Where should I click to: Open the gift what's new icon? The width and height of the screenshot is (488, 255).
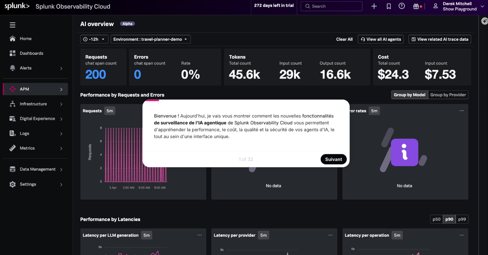pyautogui.click(x=416, y=6)
